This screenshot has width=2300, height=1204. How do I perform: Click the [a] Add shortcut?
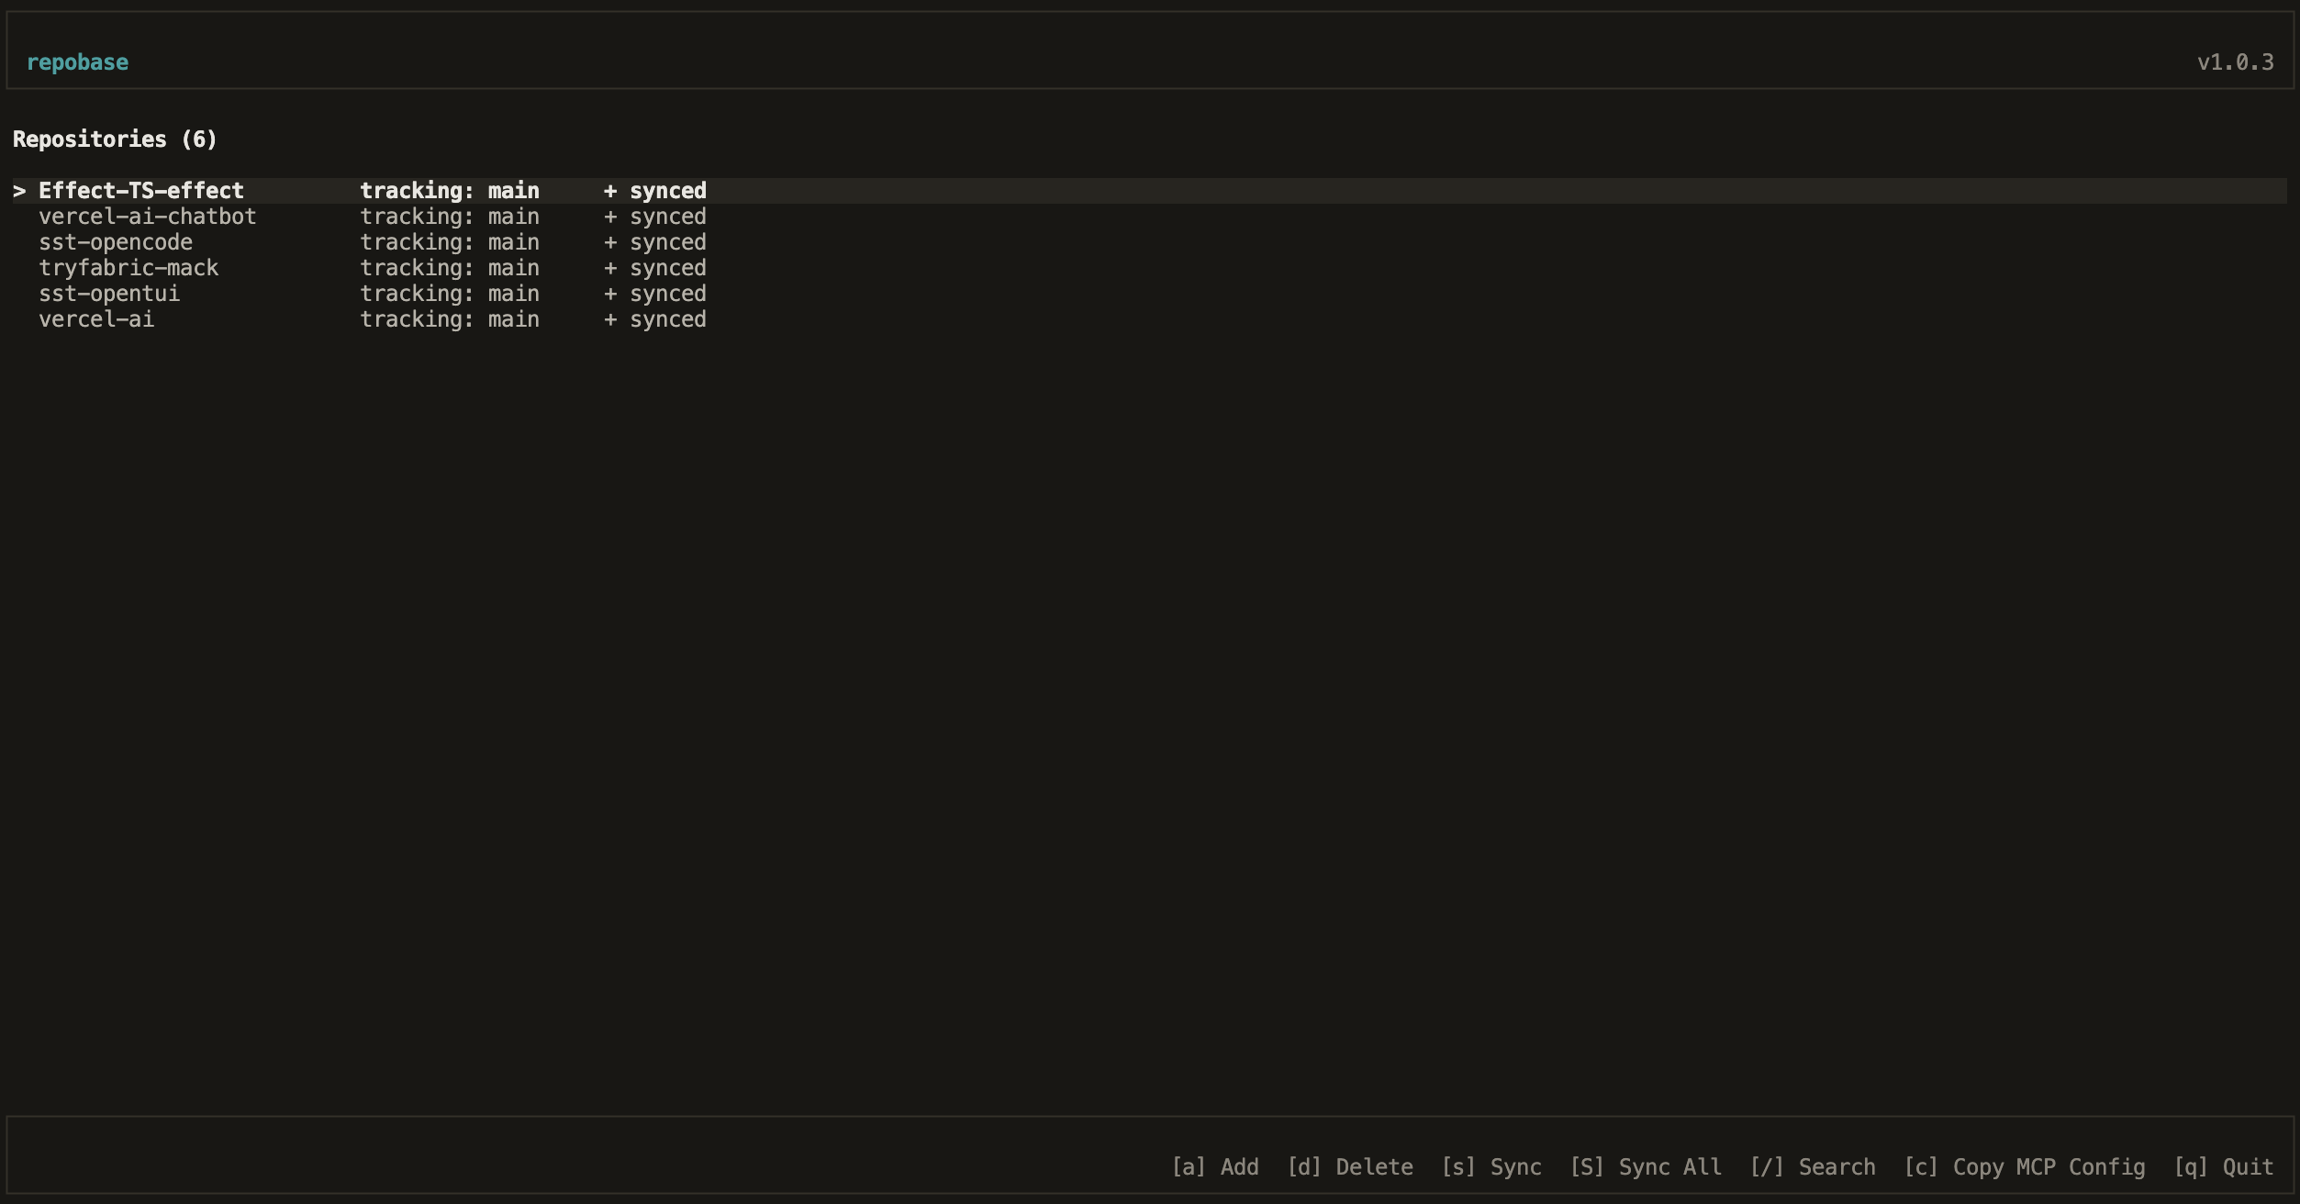click(1215, 1167)
